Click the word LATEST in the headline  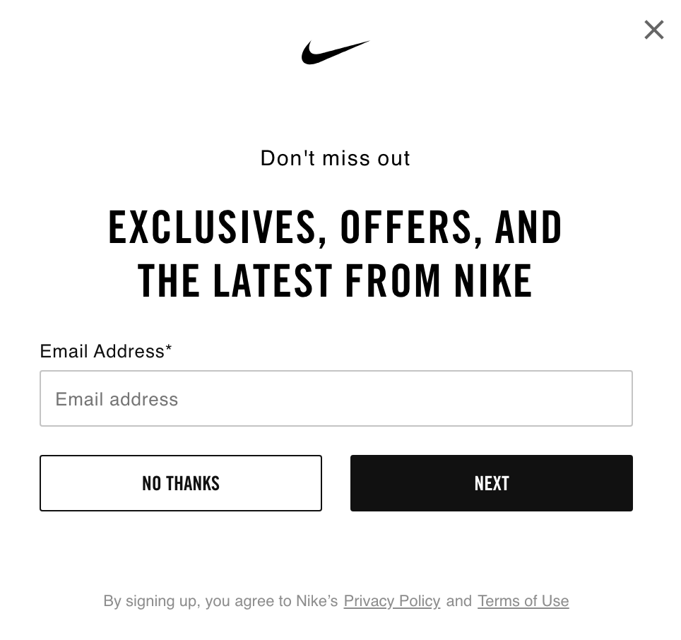pos(273,280)
